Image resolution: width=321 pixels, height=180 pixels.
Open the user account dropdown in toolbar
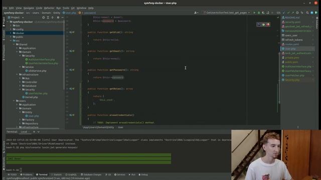pos(196,12)
